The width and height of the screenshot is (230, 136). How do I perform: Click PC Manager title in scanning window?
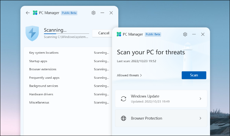point(49,13)
